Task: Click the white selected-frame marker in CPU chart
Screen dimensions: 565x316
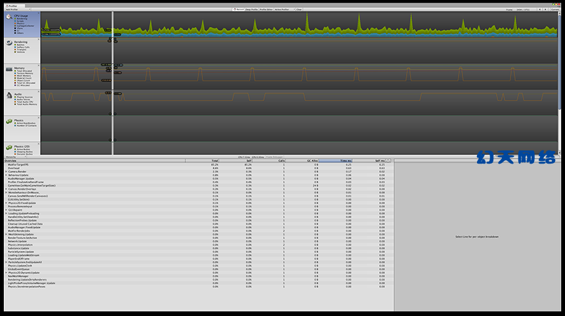Action: click(x=113, y=24)
